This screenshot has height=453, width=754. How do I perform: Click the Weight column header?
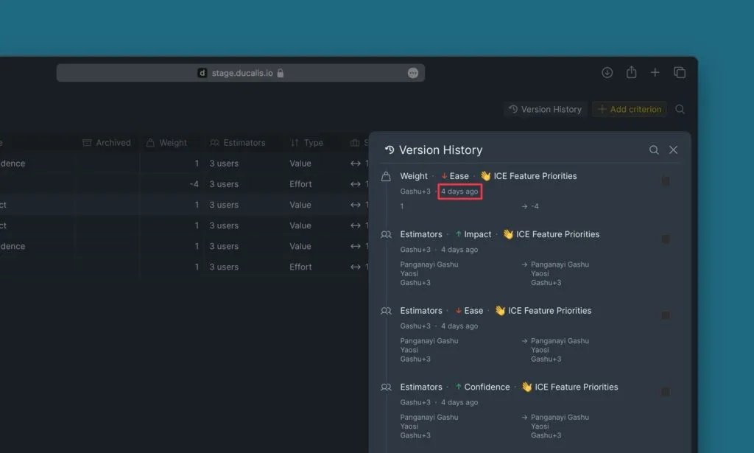pyautogui.click(x=167, y=143)
